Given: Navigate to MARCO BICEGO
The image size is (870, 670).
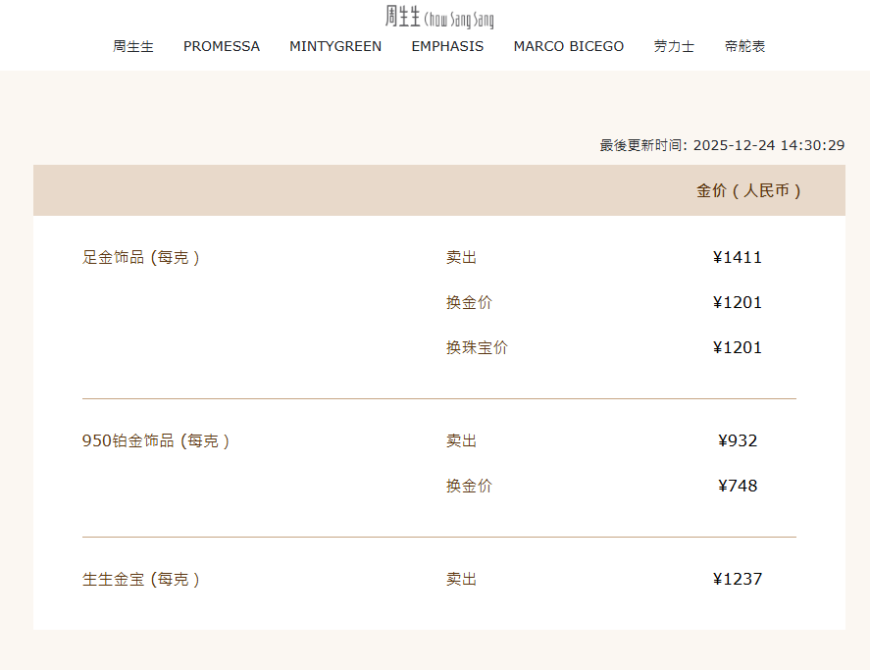Looking at the screenshot, I should (569, 46).
